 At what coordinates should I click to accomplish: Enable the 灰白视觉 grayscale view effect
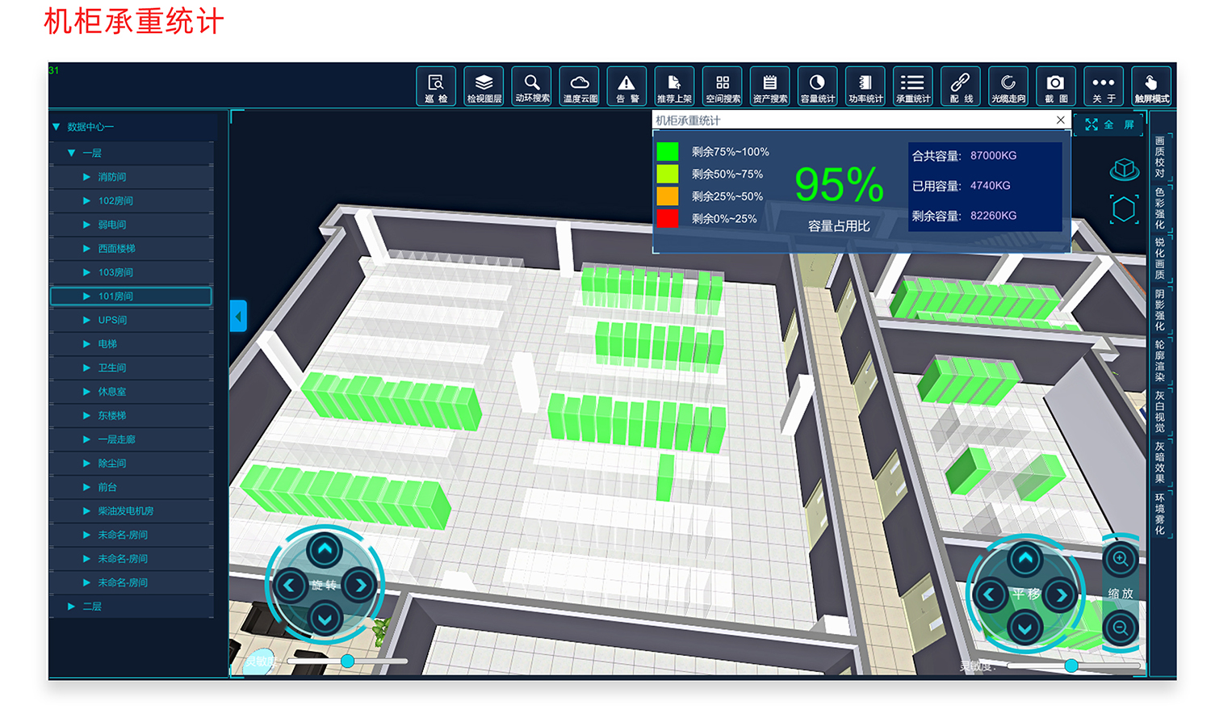(1159, 412)
